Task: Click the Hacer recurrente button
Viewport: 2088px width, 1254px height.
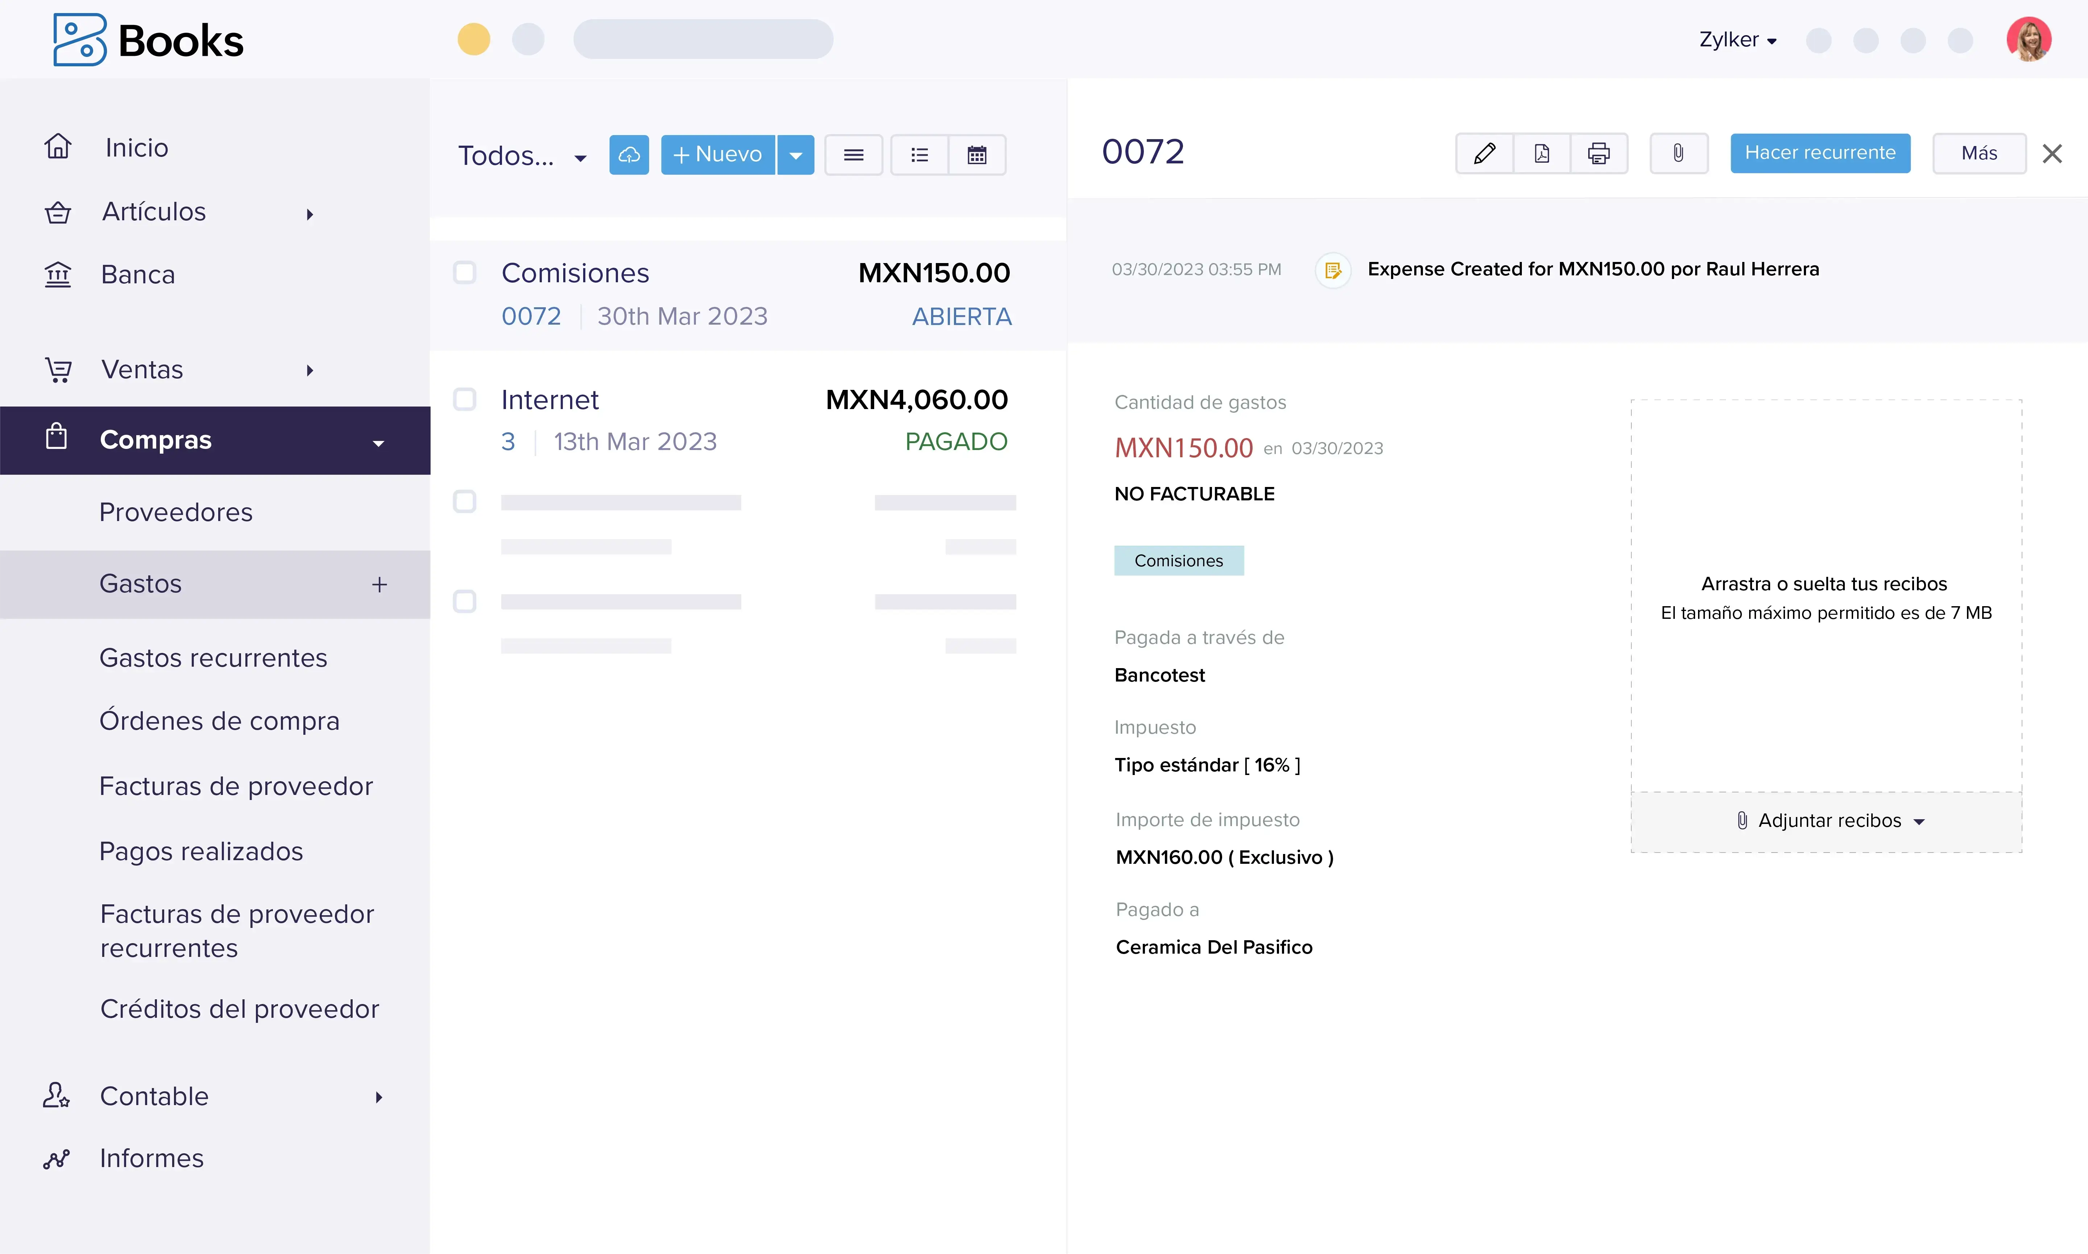Action: [1819, 153]
